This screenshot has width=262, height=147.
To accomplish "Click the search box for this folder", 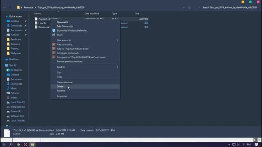I will click(229, 7).
